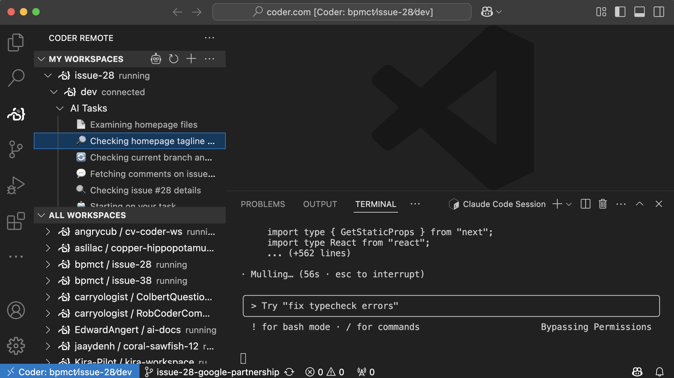The image size is (674, 378).
Task: Click the coder.com address field
Action: coord(341,12)
